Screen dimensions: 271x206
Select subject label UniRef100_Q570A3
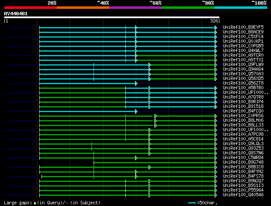click(243, 74)
